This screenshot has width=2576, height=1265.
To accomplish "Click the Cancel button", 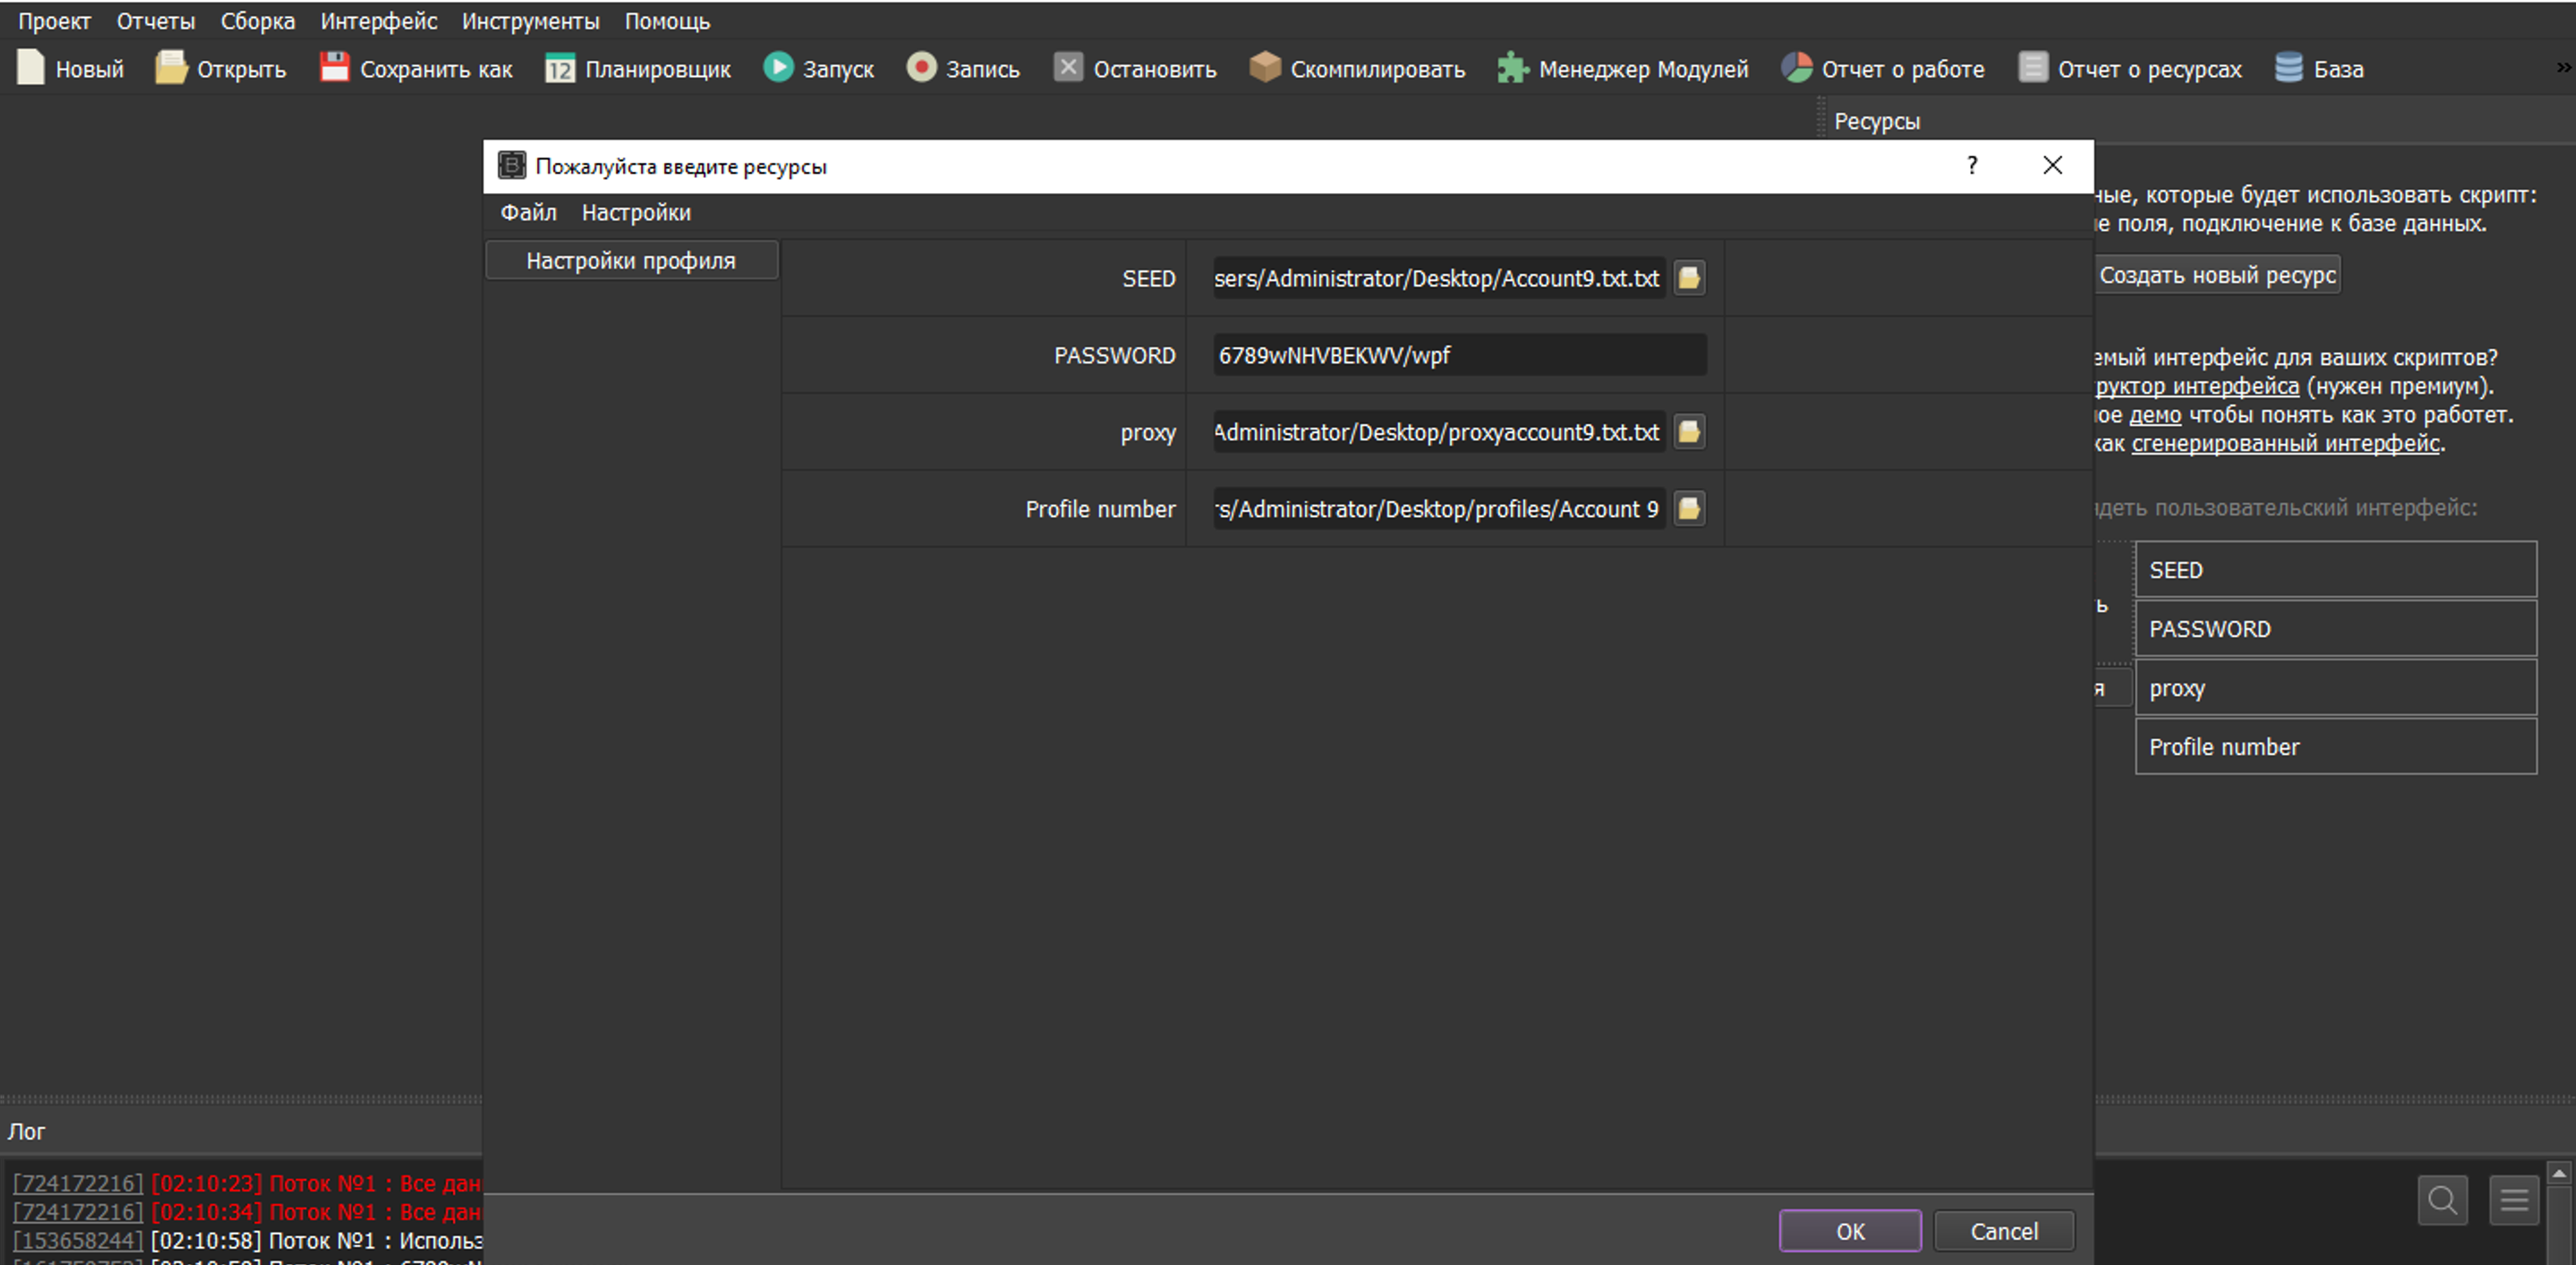I will (2003, 1231).
